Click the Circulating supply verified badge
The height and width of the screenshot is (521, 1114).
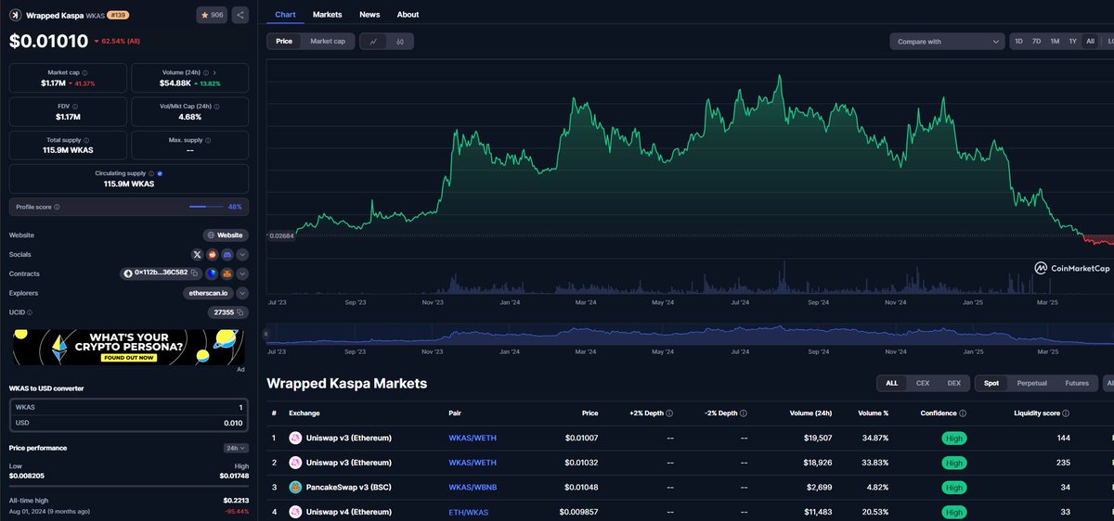click(x=161, y=173)
